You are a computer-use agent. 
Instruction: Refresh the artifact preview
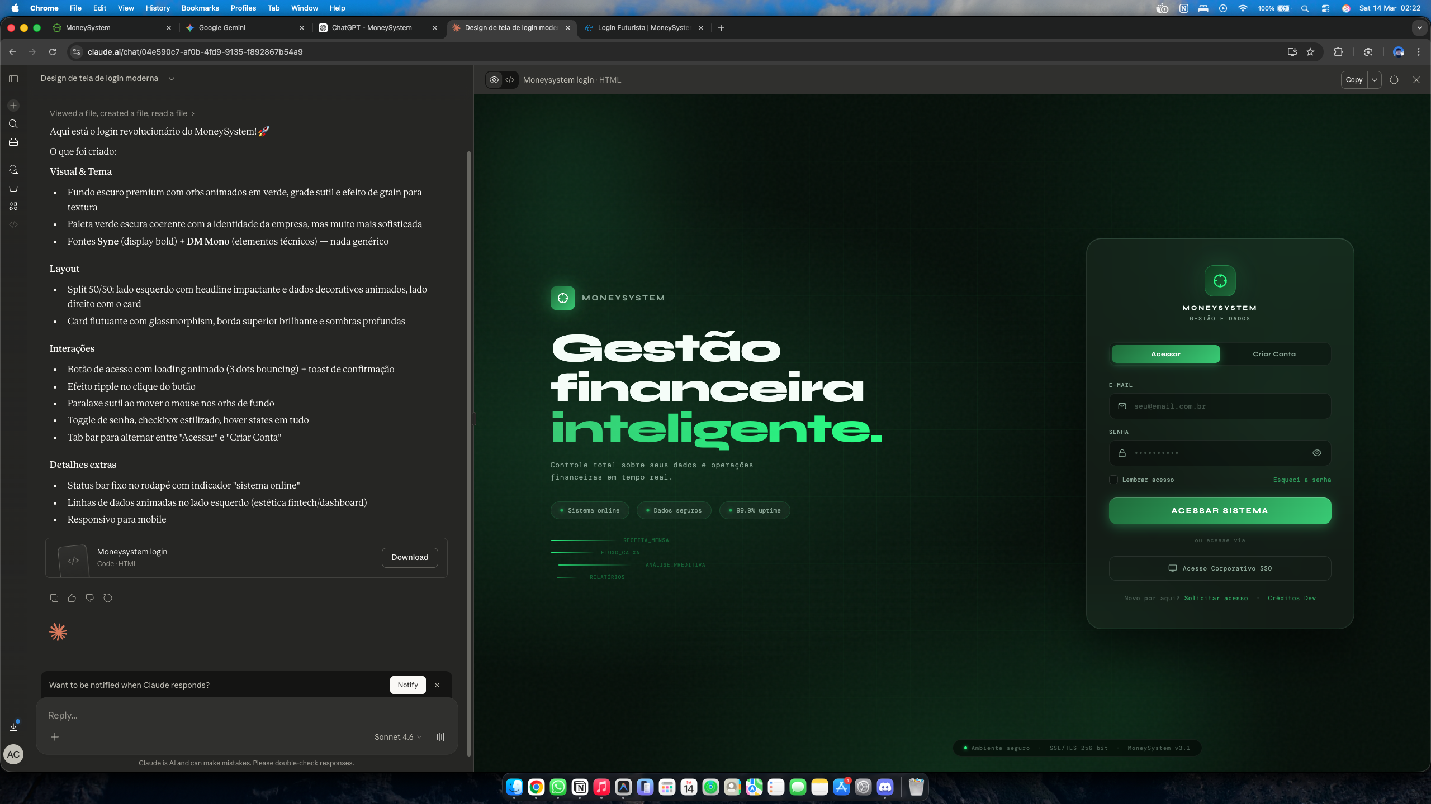(1394, 80)
